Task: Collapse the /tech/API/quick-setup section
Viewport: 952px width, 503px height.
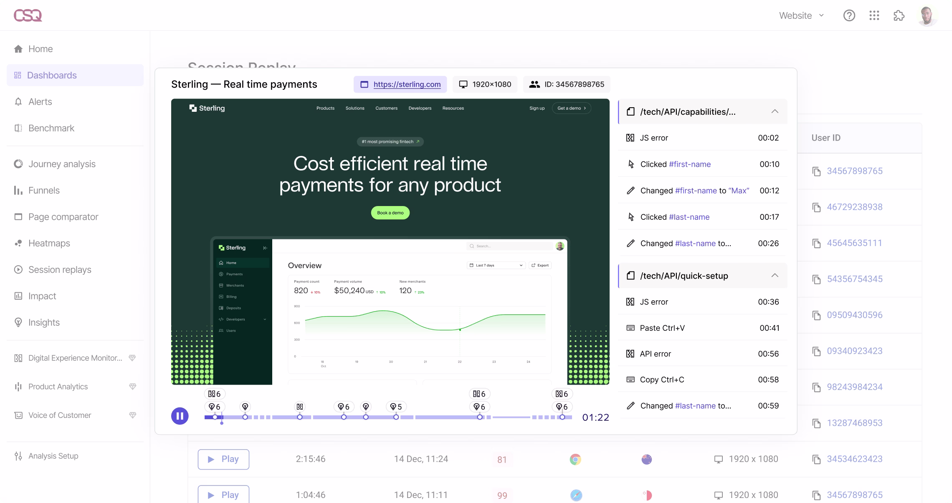Action: click(775, 275)
